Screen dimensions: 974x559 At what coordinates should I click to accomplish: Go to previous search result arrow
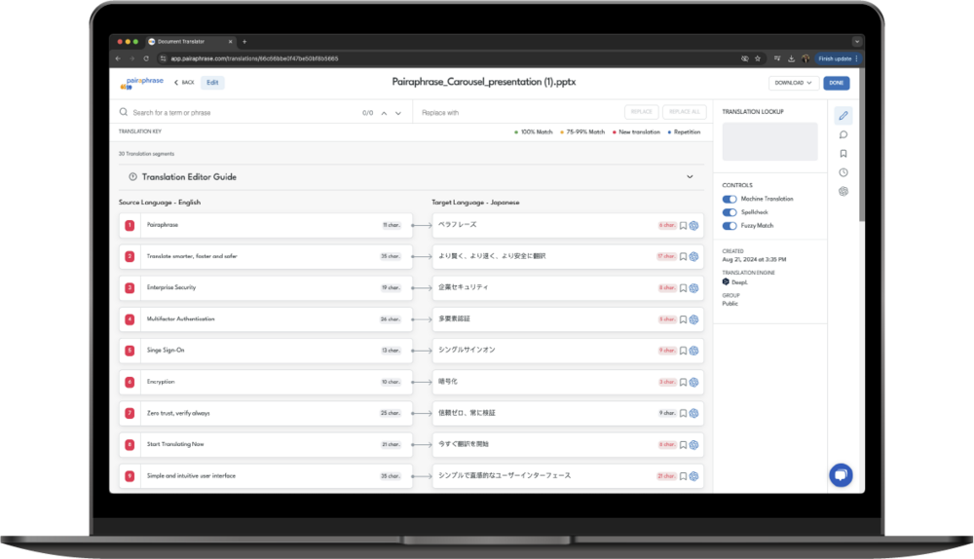pyautogui.click(x=384, y=113)
